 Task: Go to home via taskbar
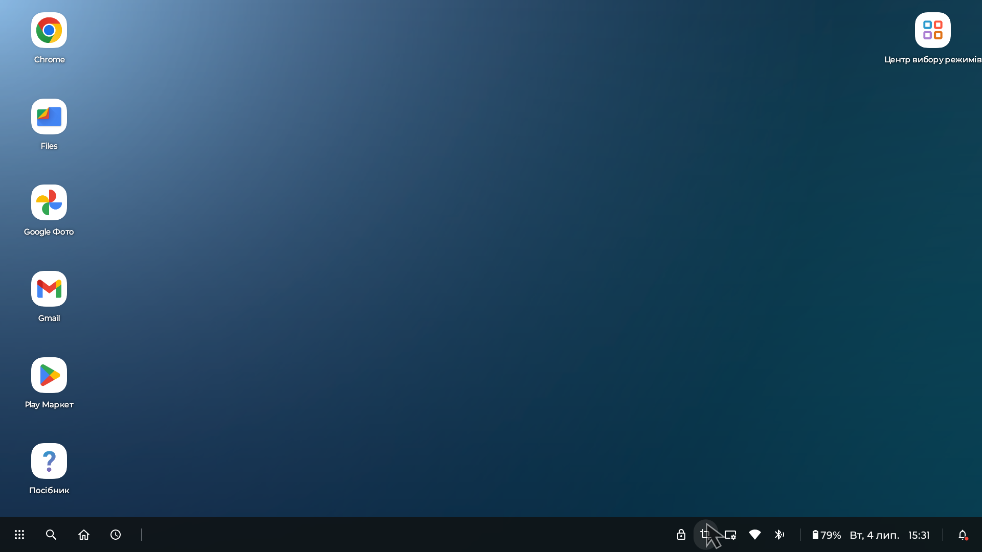(84, 535)
